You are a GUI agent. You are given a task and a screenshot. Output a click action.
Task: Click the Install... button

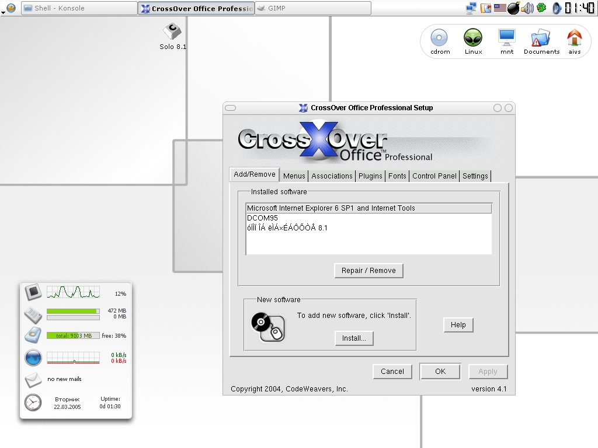click(x=354, y=338)
